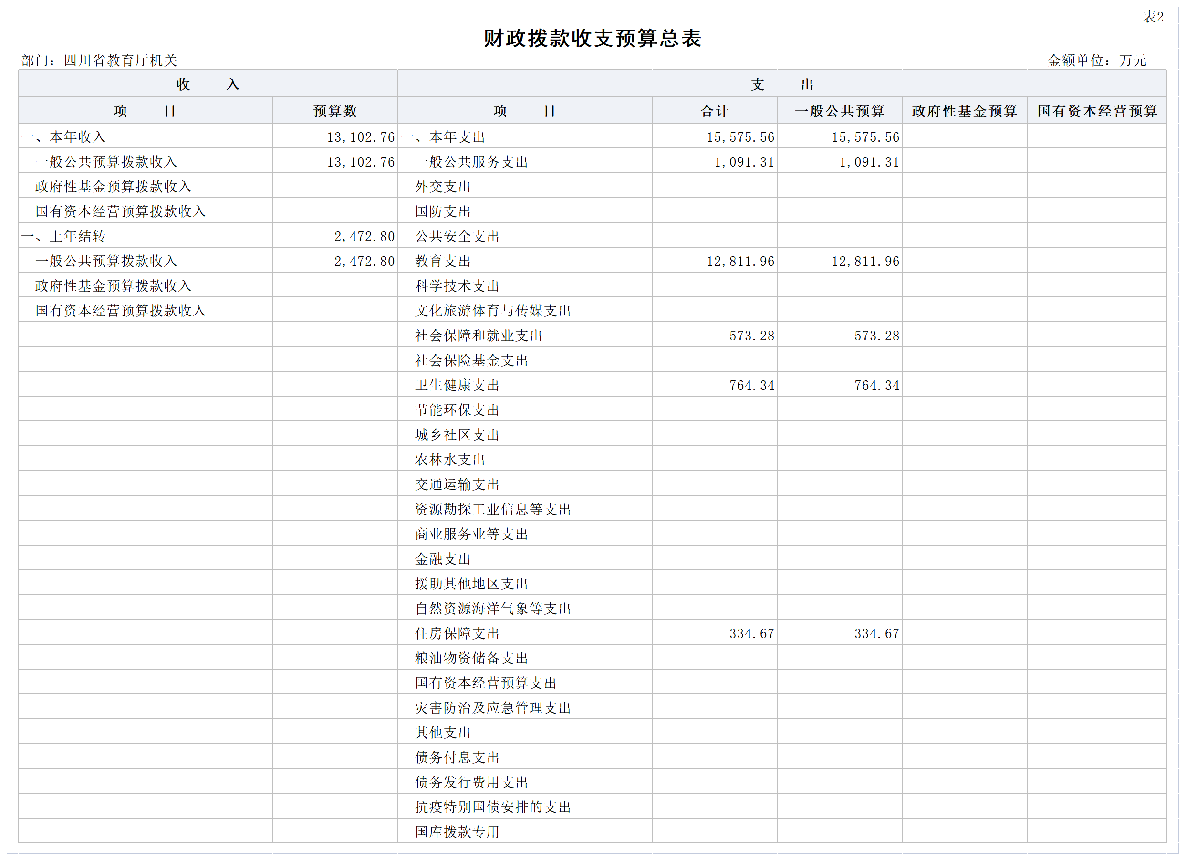Click the 金额单位：万元 label
Viewport: 1186px width, 861px height.
1097,61
